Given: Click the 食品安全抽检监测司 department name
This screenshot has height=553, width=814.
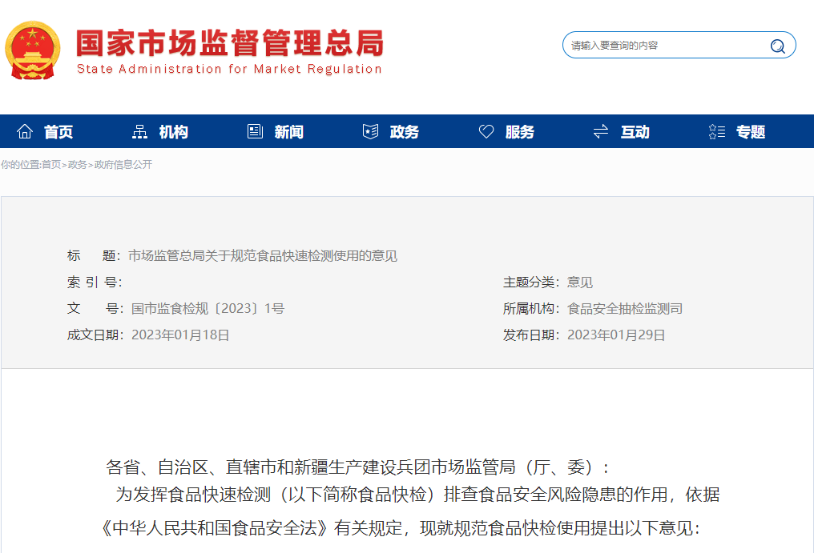Looking at the screenshot, I should tap(625, 309).
